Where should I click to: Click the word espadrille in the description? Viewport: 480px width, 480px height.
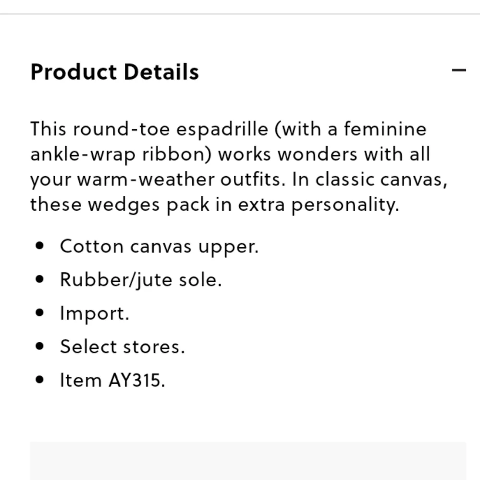tap(222, 130)
